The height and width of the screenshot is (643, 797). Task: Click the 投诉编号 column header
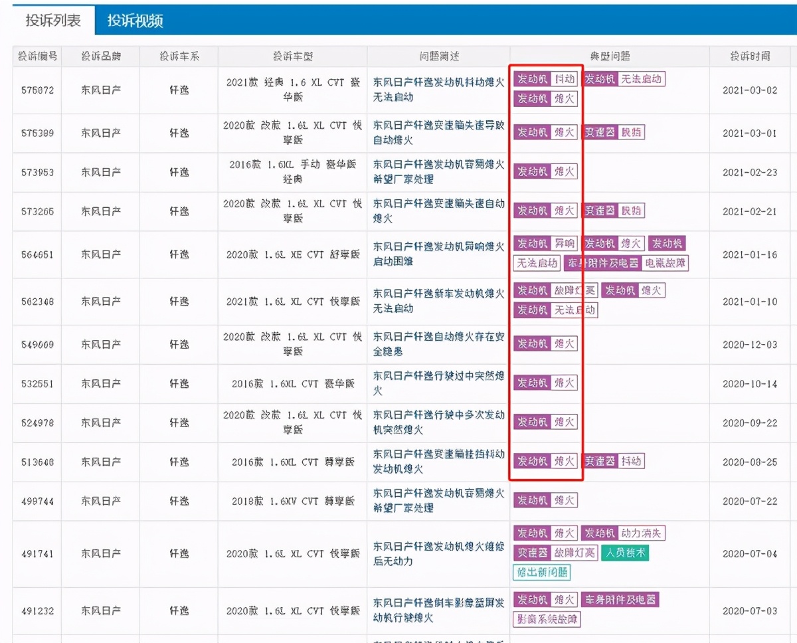click(37, 56)
